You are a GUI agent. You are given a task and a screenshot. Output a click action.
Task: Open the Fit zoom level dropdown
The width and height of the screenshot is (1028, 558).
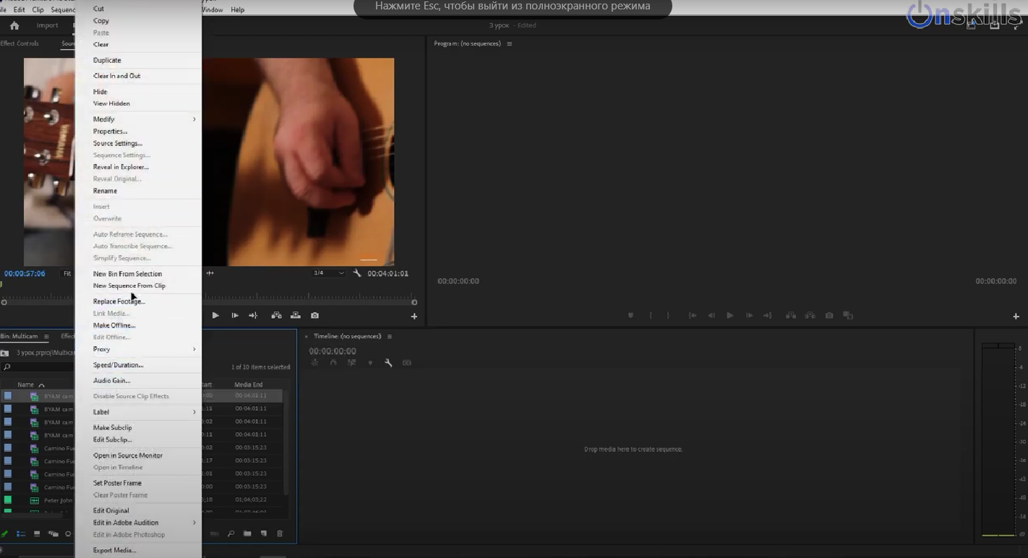67,273
